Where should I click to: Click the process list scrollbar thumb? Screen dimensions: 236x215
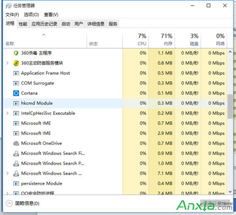(x=230, y=107)
